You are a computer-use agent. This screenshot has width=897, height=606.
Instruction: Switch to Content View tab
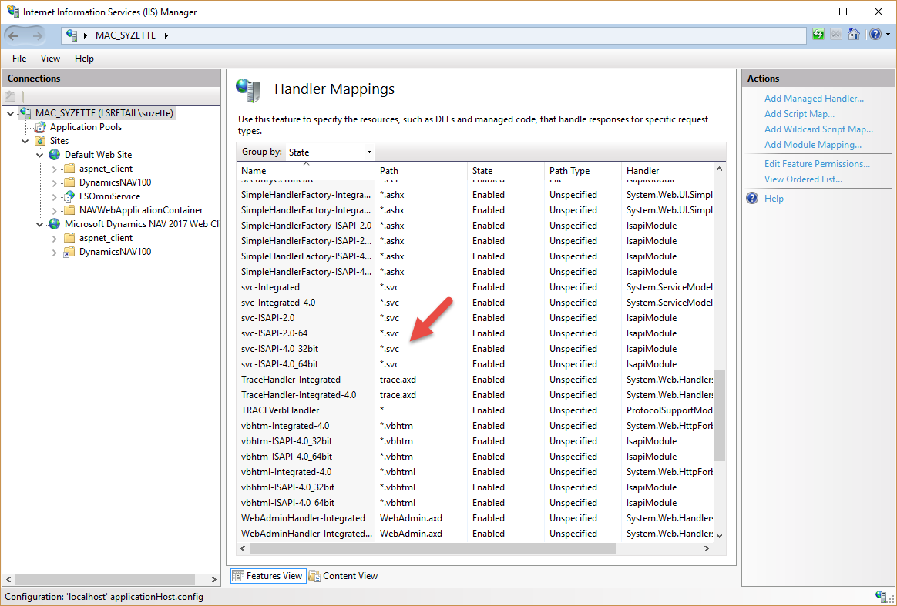click(x=343, y=576)
